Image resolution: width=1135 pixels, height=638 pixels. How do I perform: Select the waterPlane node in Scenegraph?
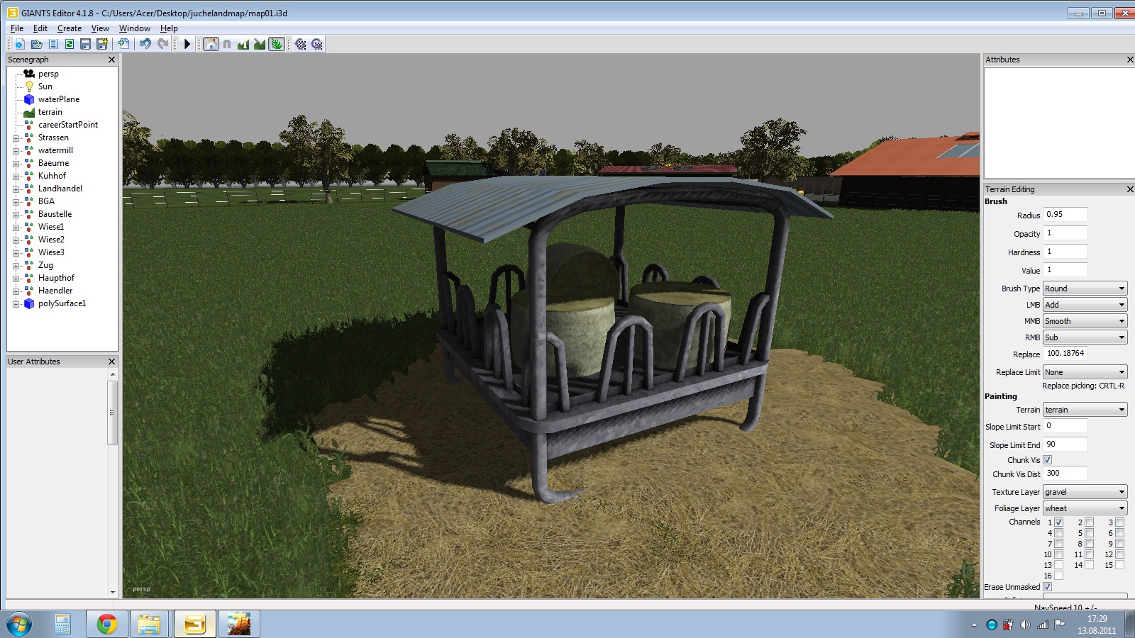click(59, 99)
